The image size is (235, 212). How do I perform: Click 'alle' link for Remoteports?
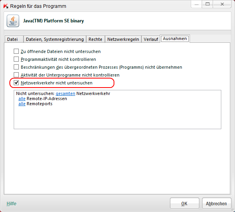click(22, 104)
